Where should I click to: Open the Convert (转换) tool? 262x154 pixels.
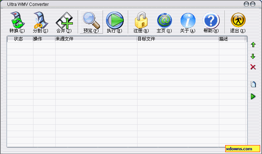tap(17, 22)
